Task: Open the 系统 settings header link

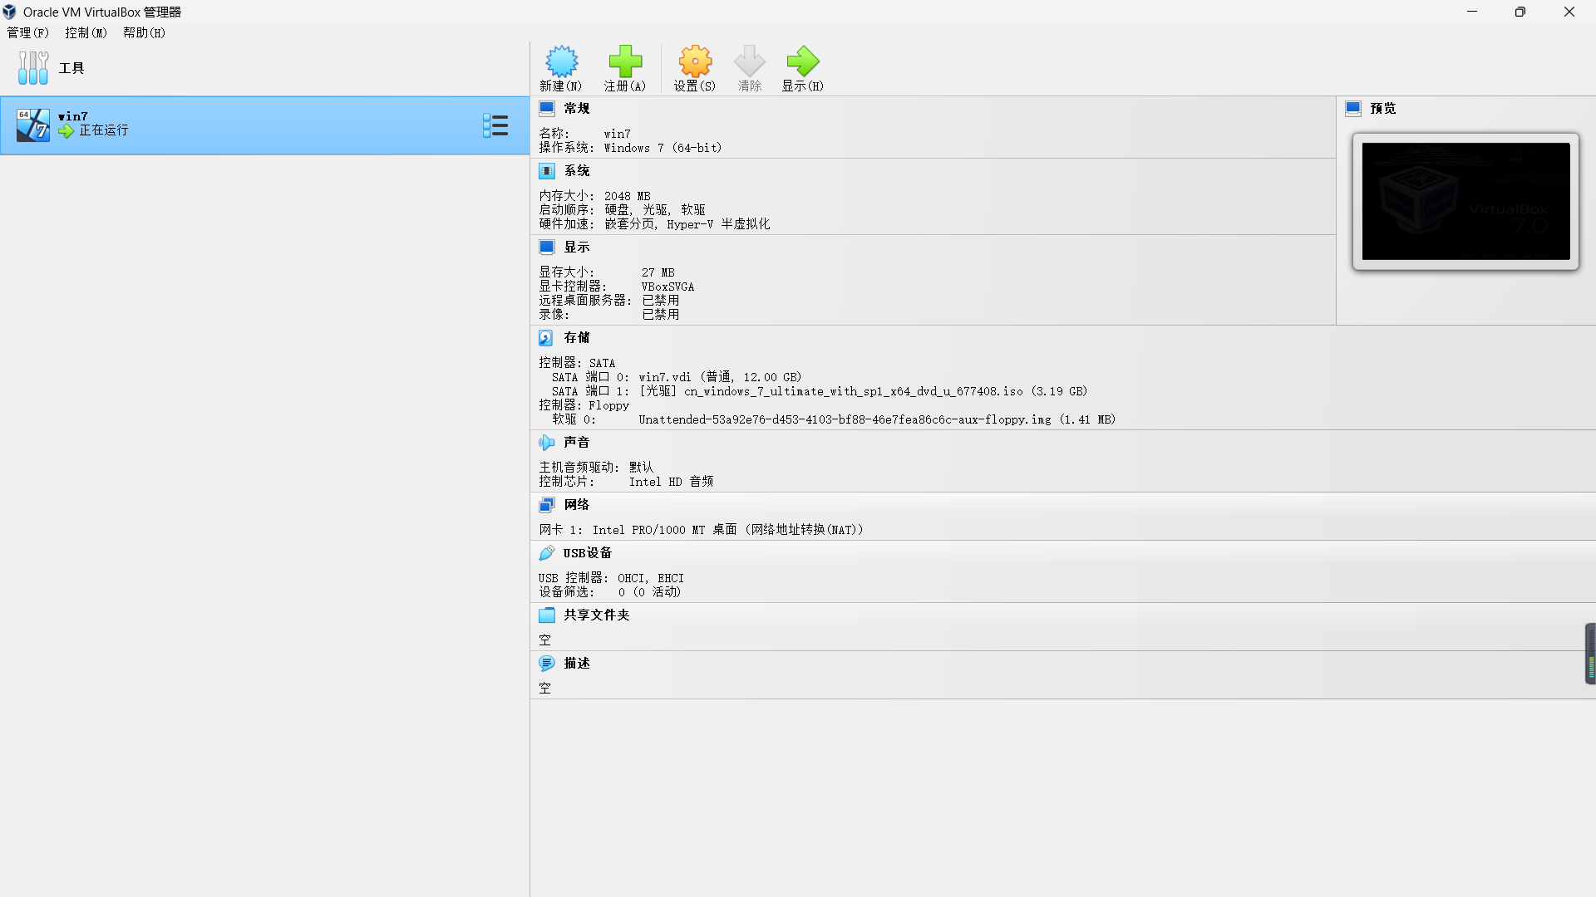Action: pos(577,171)
